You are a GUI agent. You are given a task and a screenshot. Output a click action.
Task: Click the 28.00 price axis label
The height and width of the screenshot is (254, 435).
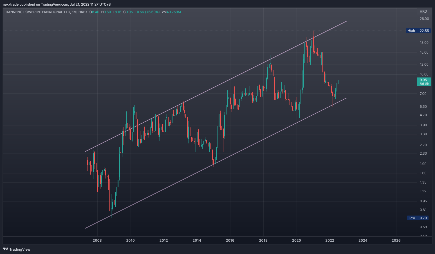424,19
